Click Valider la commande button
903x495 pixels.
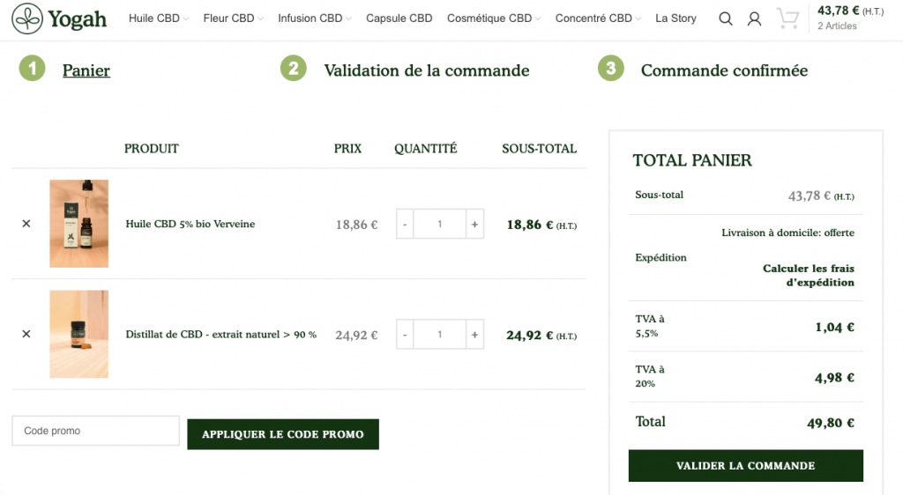click(x=746, y=466)
